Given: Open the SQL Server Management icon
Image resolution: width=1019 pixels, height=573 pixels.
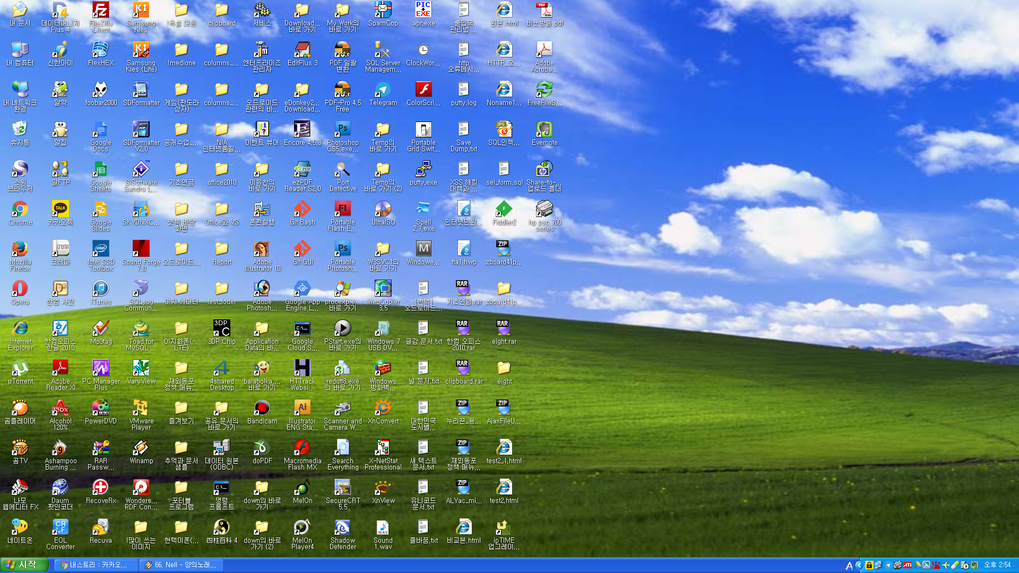Looking at the screenshot, I should 383,57.
